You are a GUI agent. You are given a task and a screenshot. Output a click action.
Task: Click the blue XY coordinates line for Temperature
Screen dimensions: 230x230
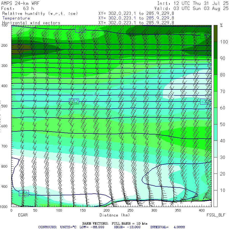pyautogui.click(x=136, y=18)
